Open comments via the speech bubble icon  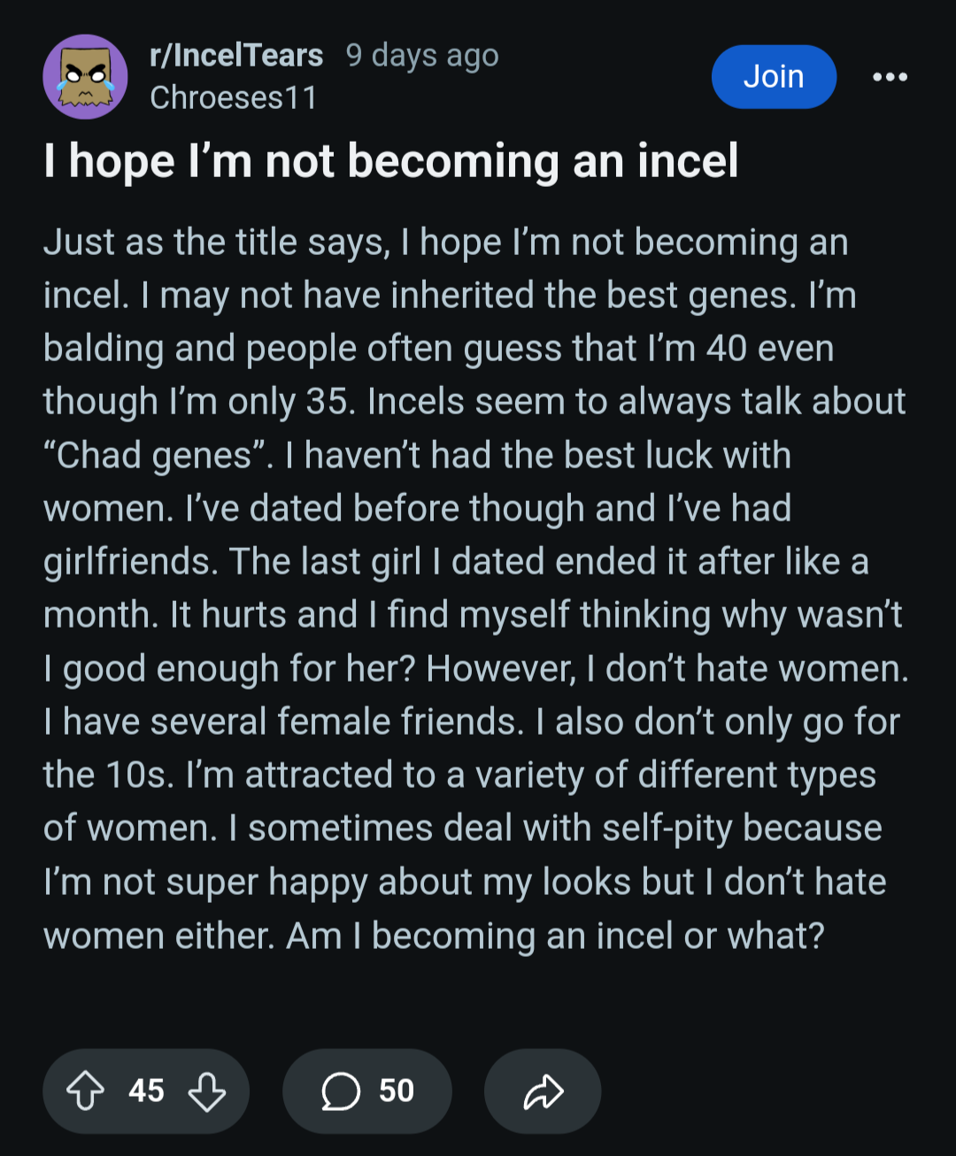[x=341, y=1090]
